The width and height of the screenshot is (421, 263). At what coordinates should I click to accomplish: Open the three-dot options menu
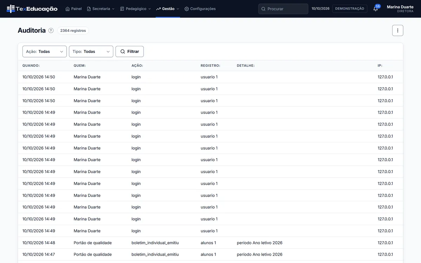[397, 31]
